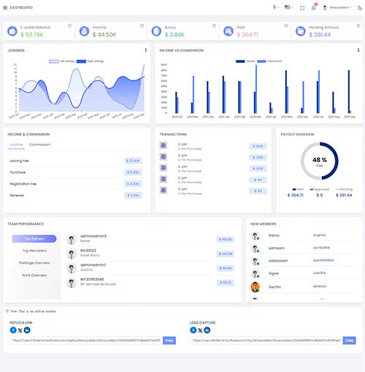The width and height of the screenshot is (365, 372).
Task: Click info icon on E-wallet Balance card
Action: point(70,26)
